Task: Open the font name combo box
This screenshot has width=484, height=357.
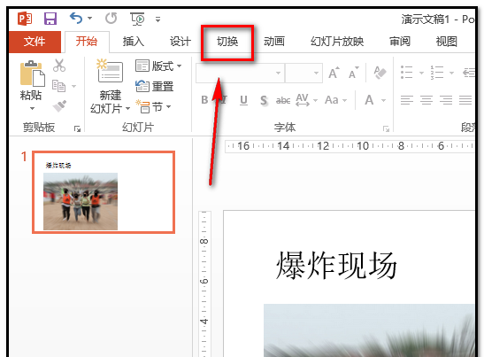Action: pos(240,73)
